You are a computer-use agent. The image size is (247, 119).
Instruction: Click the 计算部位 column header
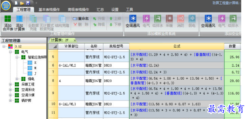pyautogui.click(x=71, y=46)
